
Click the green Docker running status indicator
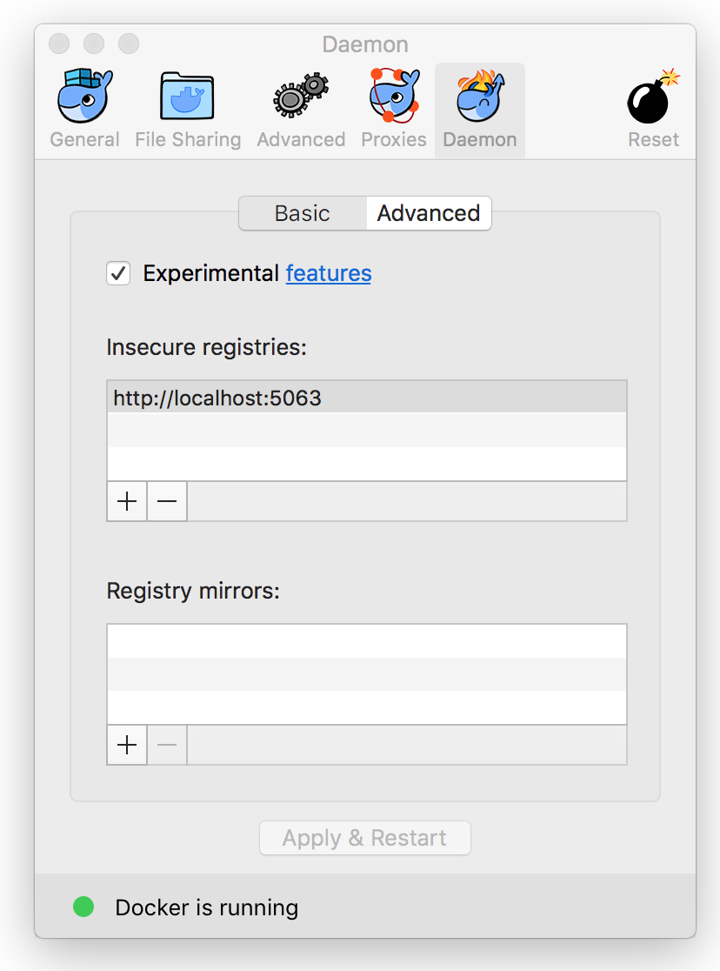pos(83,907)
